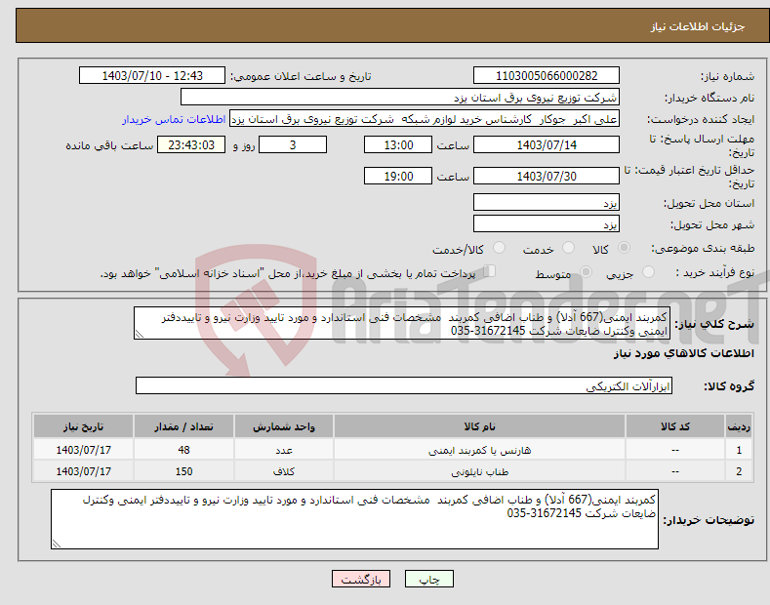Click the need number field 1103005066000282
The width and height of the screenshot is (770, 605).
[x=547, y=76]
